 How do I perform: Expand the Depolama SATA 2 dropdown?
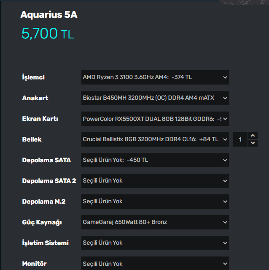155,181
